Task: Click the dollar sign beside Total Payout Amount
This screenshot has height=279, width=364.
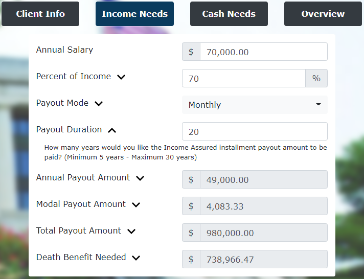Action: pos(191,232)
